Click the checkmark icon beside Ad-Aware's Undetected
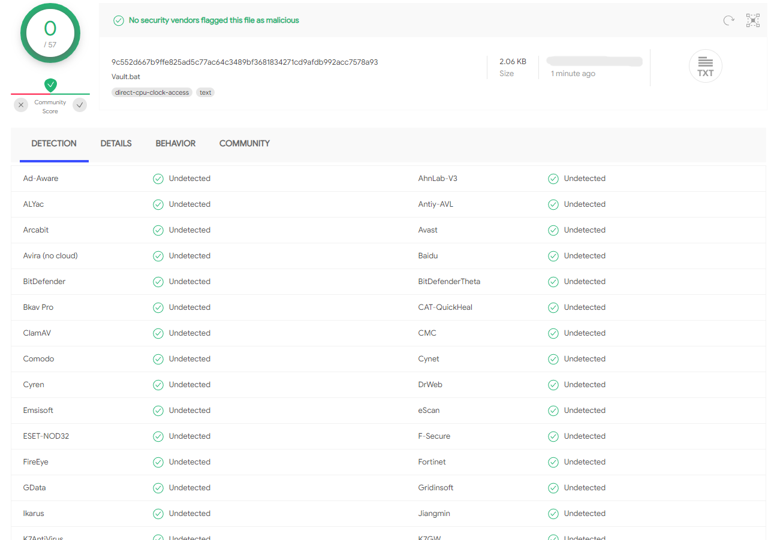 [x=158, y=179]
